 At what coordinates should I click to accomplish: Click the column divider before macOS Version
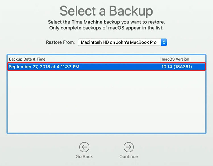160,59
